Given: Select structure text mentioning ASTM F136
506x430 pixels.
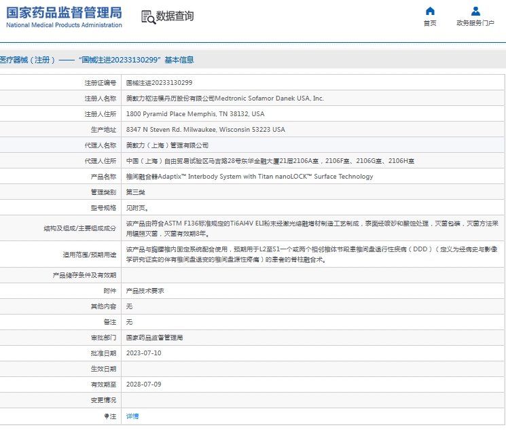Looking at the screenshot, I should pyautogui.click(x=312, y=228).
